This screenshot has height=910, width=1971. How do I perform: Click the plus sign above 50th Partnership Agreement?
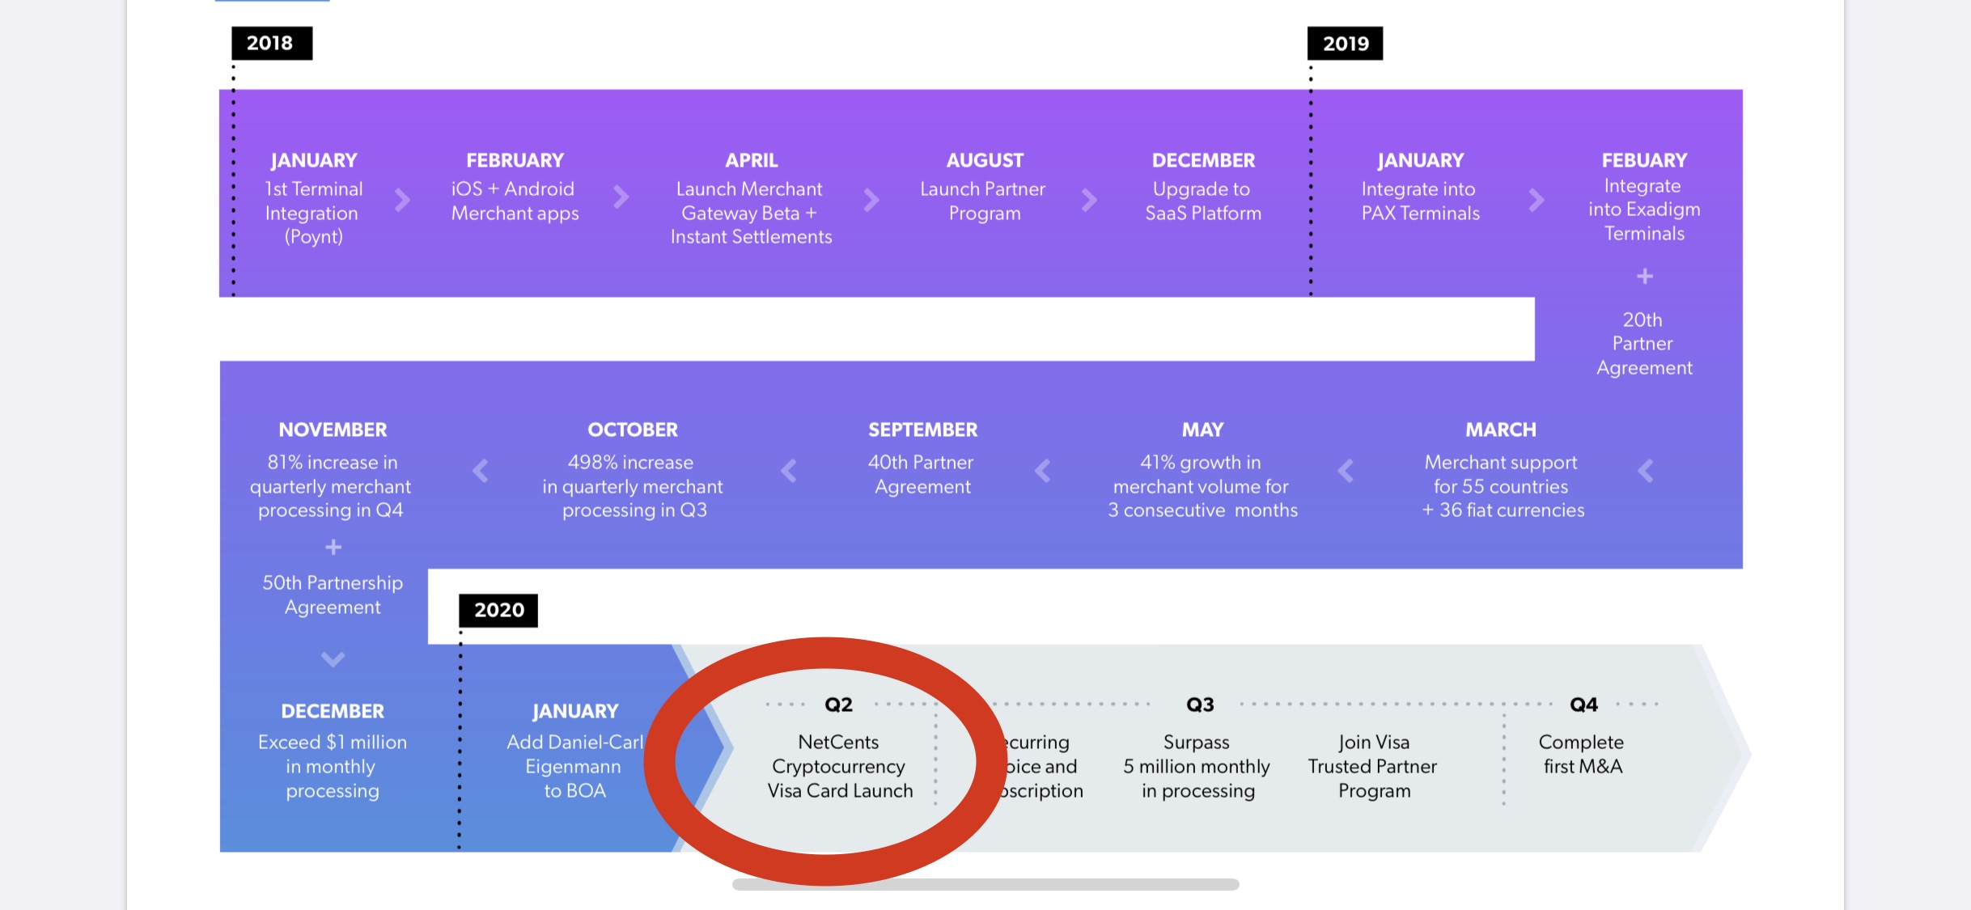[x=333, y=548]
